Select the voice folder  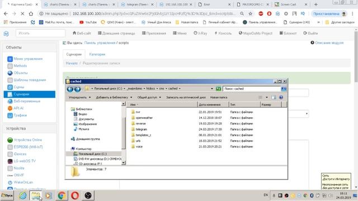coord(139,146)
